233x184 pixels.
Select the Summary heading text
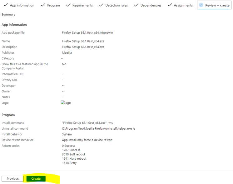pyautogui.click(x=8, y=14)
